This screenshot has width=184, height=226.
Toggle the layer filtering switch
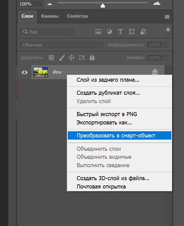point(168,32)
